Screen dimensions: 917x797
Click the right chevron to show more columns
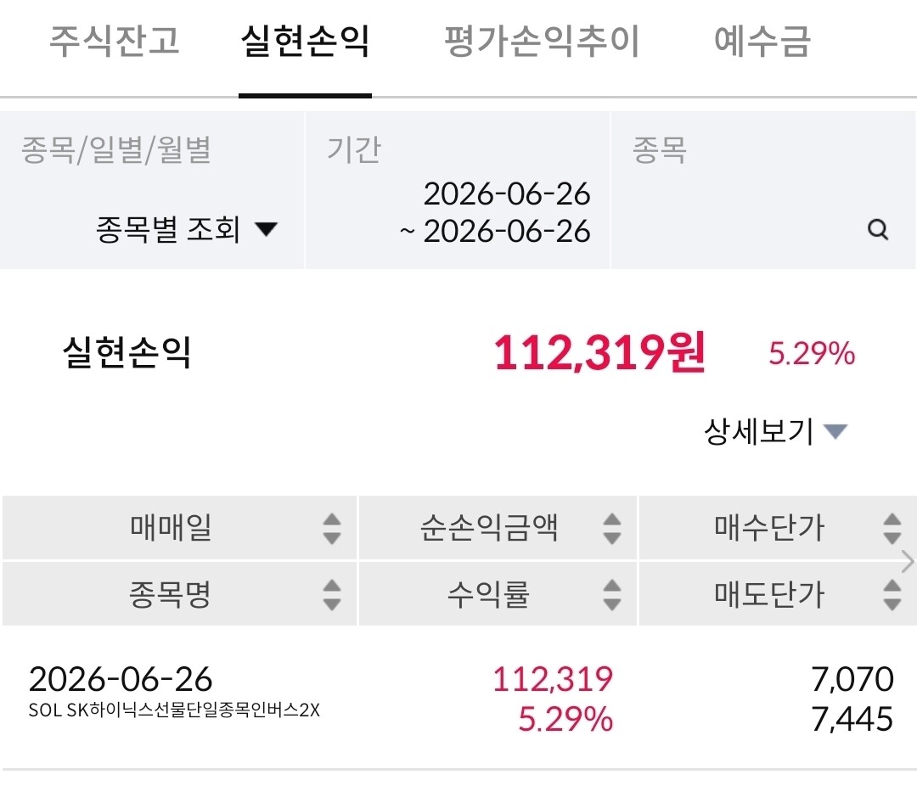point(908,561)
